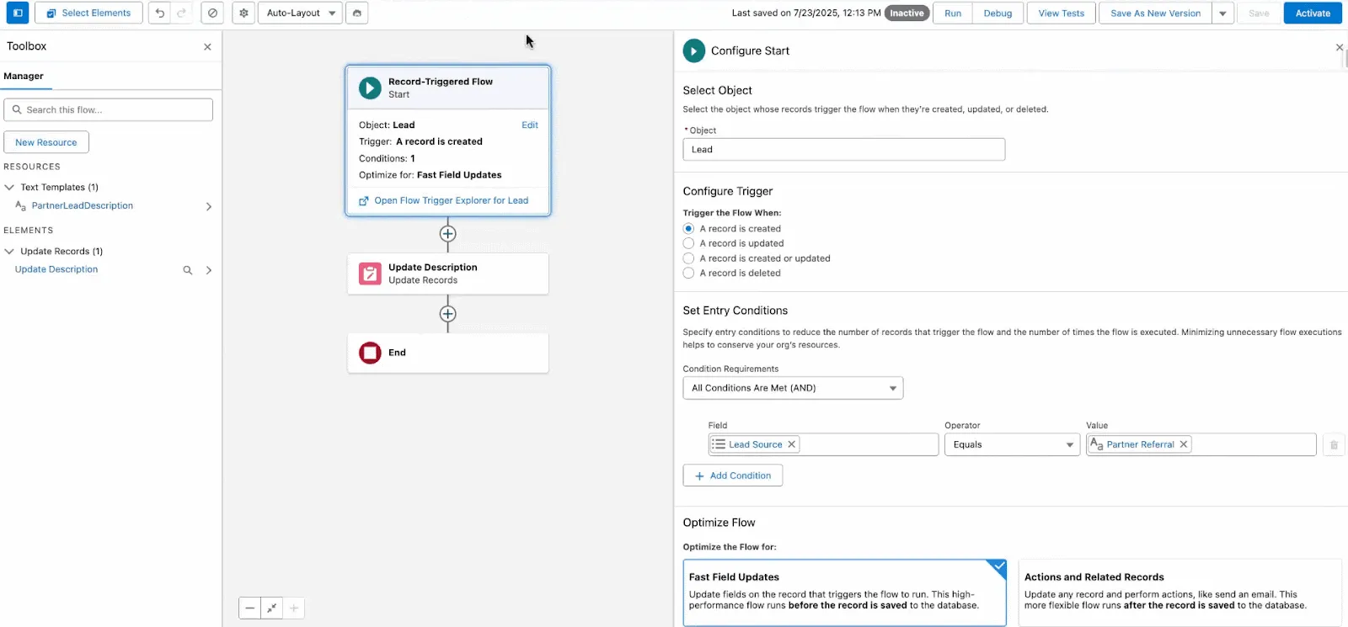The width and height of the screenshot is (1348, 627).
Task: Add element before End node
Action: pos(448,314)
